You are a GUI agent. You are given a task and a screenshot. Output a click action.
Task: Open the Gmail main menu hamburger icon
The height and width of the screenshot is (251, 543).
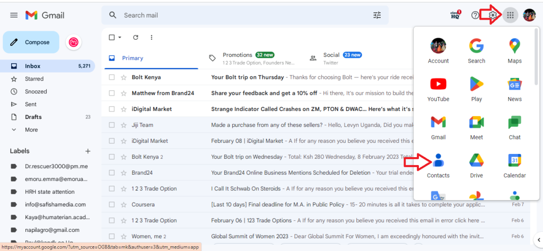14,15
